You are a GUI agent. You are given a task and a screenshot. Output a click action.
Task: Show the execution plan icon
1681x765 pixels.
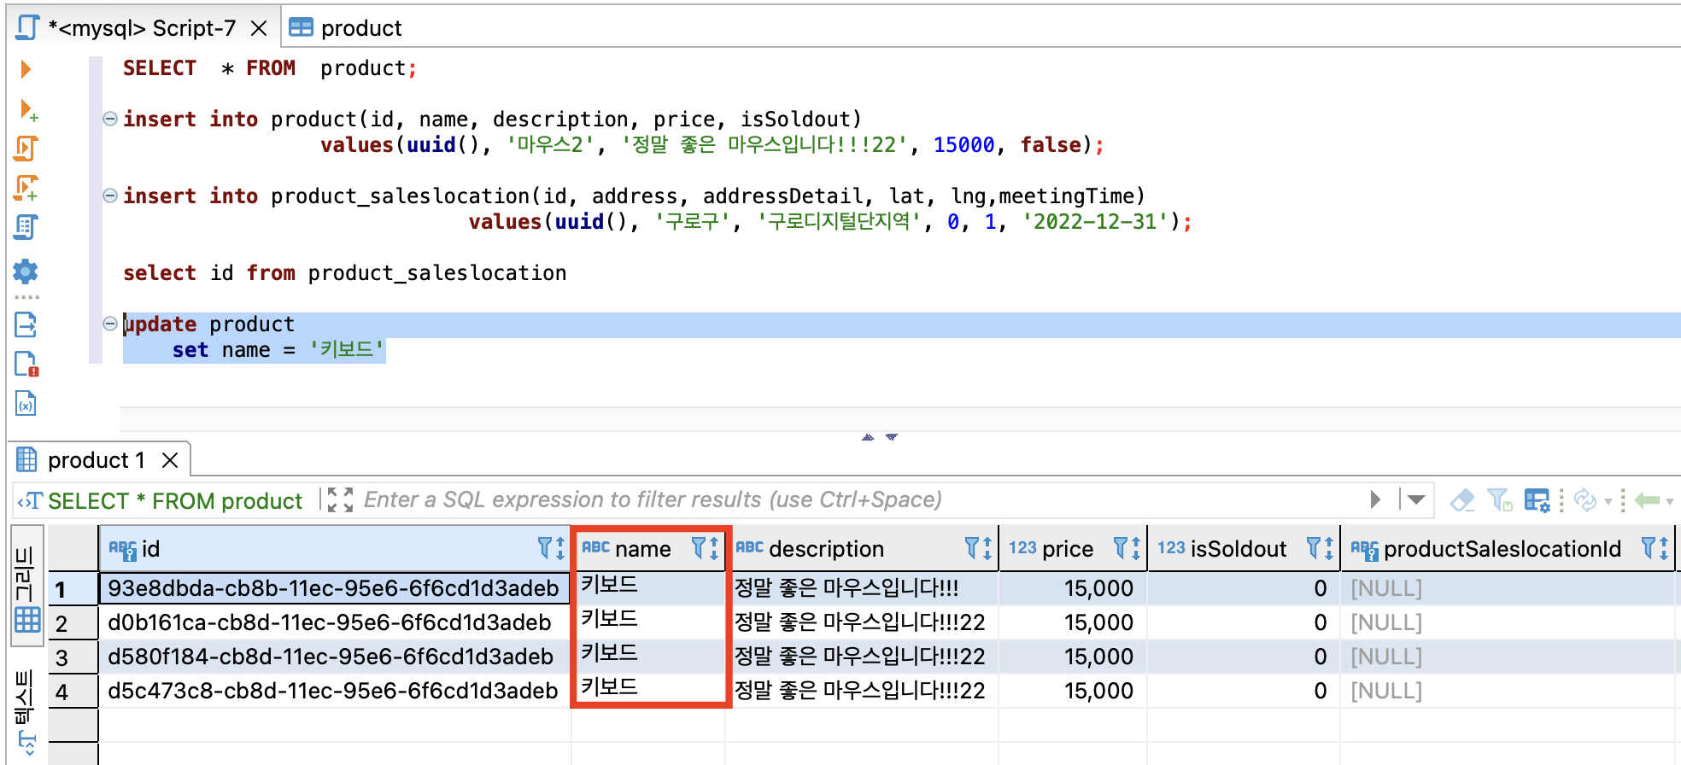coord(26,227)
